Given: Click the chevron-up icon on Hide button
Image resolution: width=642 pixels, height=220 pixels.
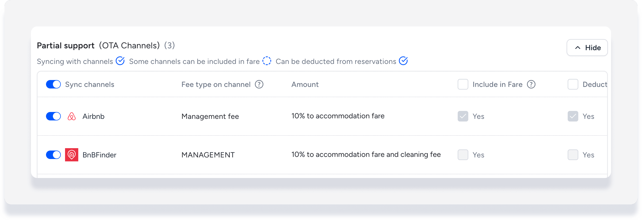Looking at the screenshot, I should [x=578, y=48].
